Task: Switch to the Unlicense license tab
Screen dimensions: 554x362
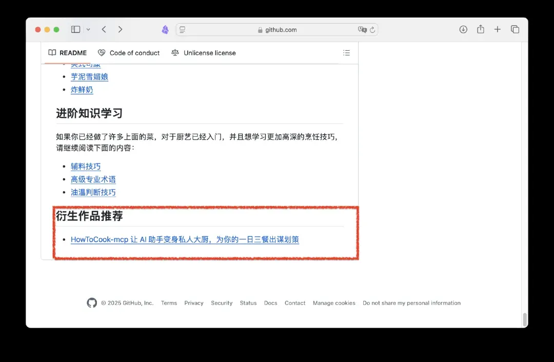Action: pyautogui.click(x=204, y=53)
